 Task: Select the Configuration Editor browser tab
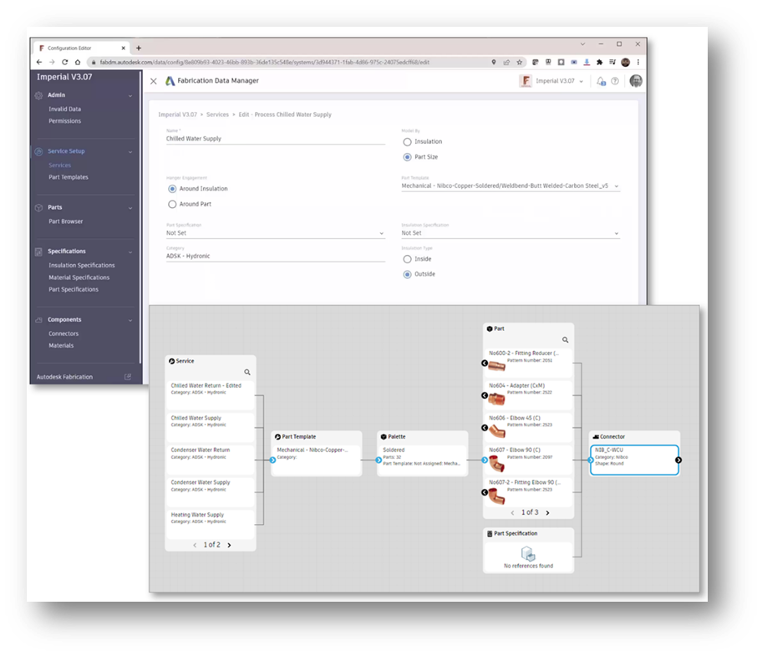(x=82, y=48)
